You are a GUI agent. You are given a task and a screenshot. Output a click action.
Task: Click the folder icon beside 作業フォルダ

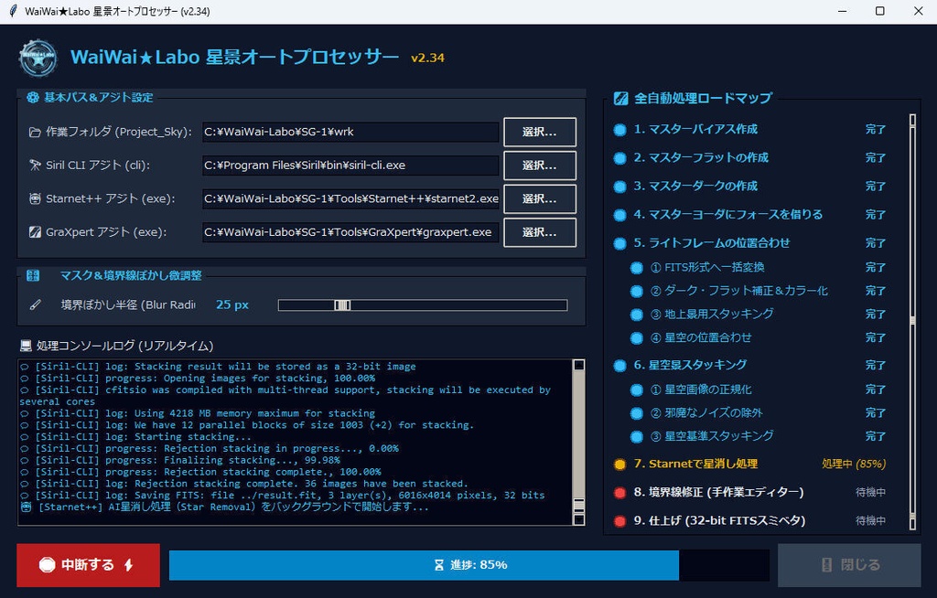35,132
